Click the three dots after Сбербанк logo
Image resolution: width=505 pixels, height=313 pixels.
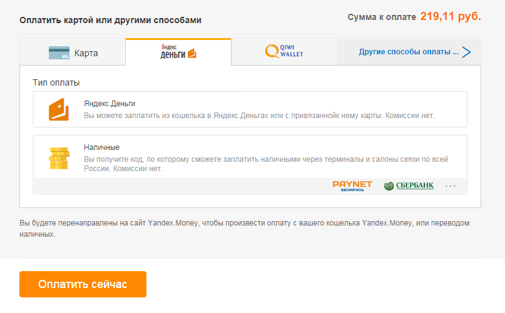pos(451,186)
